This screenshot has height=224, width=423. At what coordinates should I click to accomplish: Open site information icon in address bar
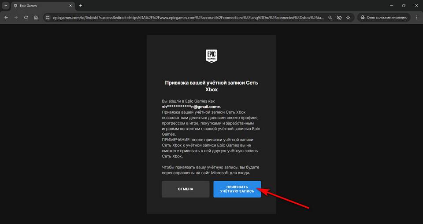[x=48, y=18]
